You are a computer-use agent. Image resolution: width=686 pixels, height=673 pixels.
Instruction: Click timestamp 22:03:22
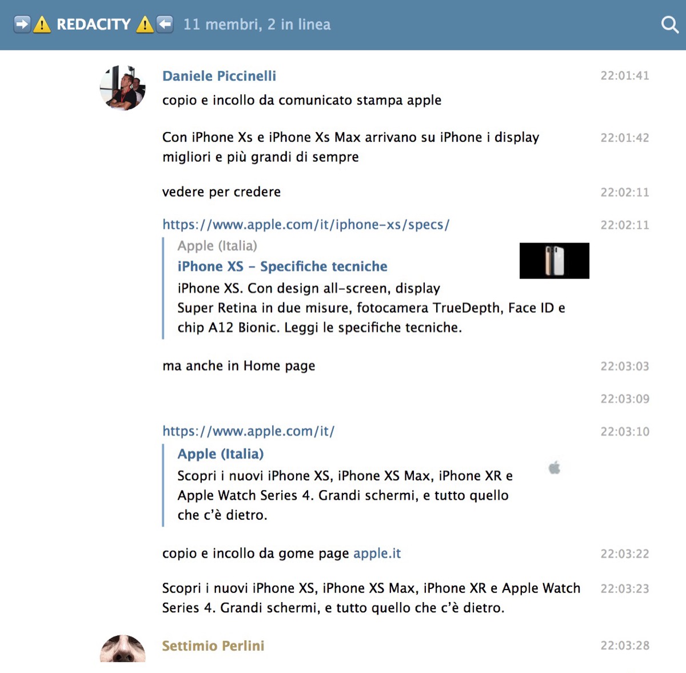pos(624,553)
